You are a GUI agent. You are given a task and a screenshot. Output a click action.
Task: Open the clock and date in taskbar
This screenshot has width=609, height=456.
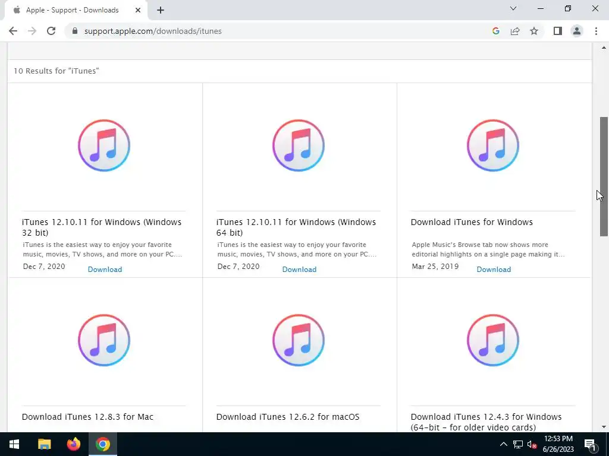558,444
